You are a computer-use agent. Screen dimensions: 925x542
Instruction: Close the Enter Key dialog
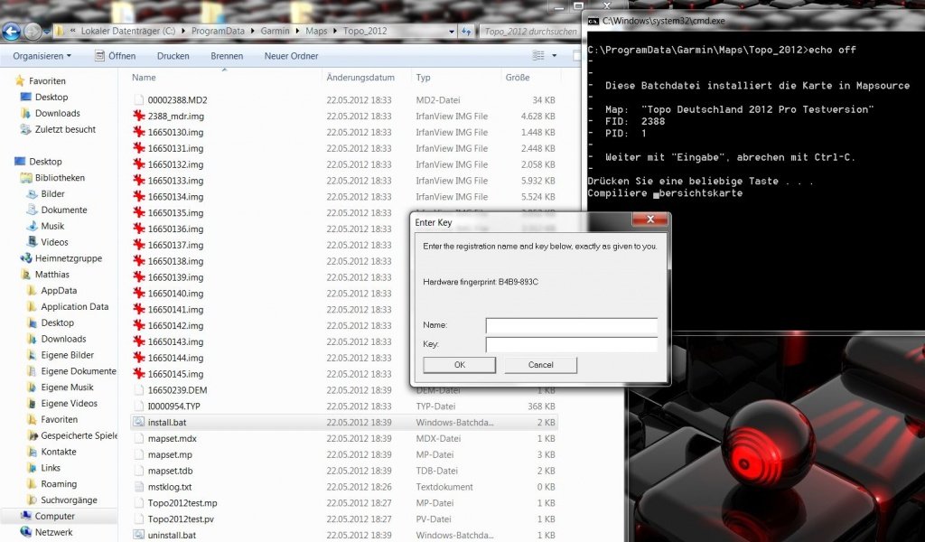point(650,220)
